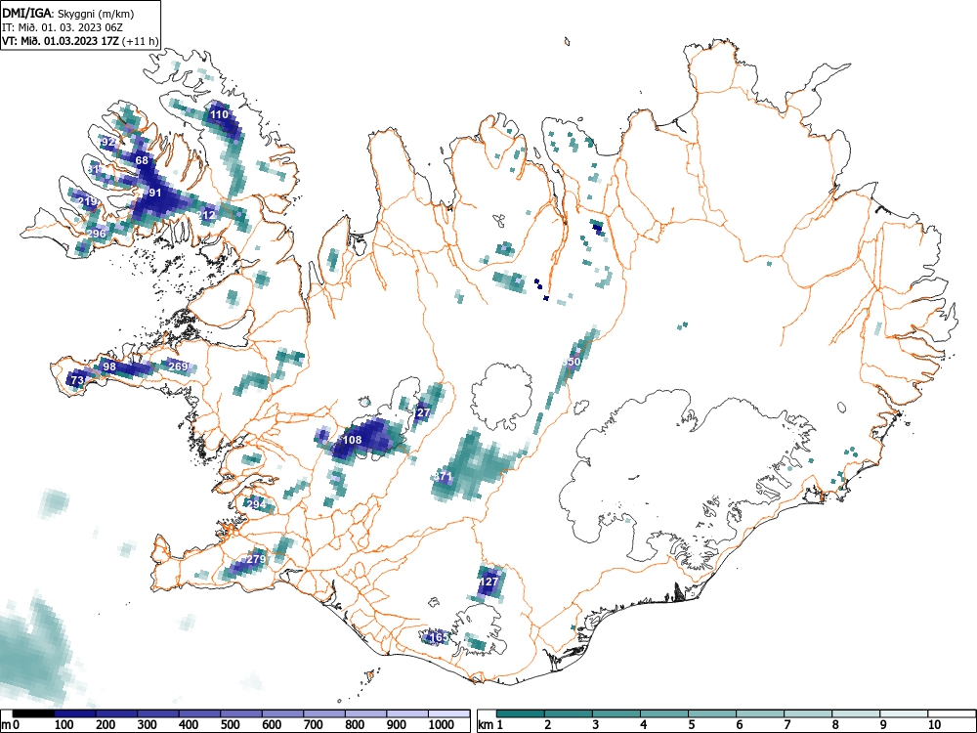
Task: Click the metre legend swatch labeled 200
Action: (117, 713)
